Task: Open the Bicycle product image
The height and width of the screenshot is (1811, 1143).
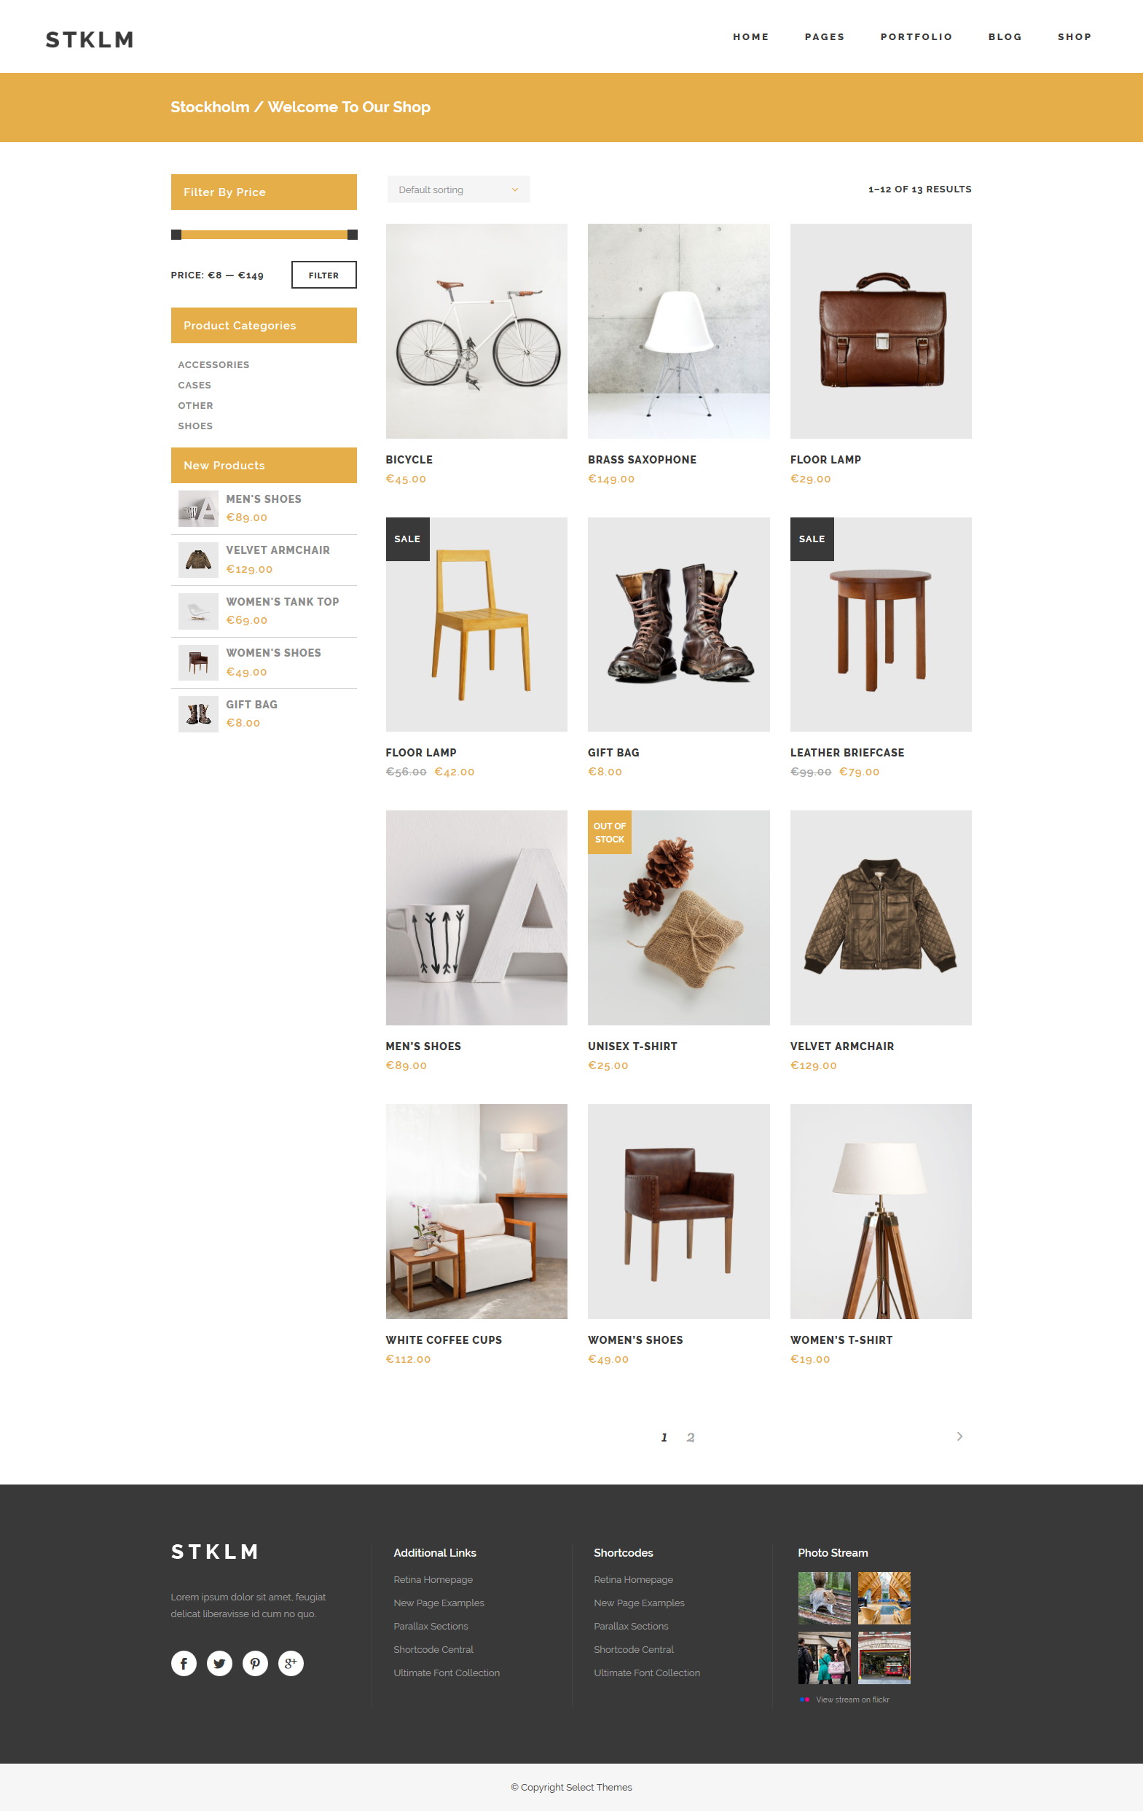Action: coord(476,331)
